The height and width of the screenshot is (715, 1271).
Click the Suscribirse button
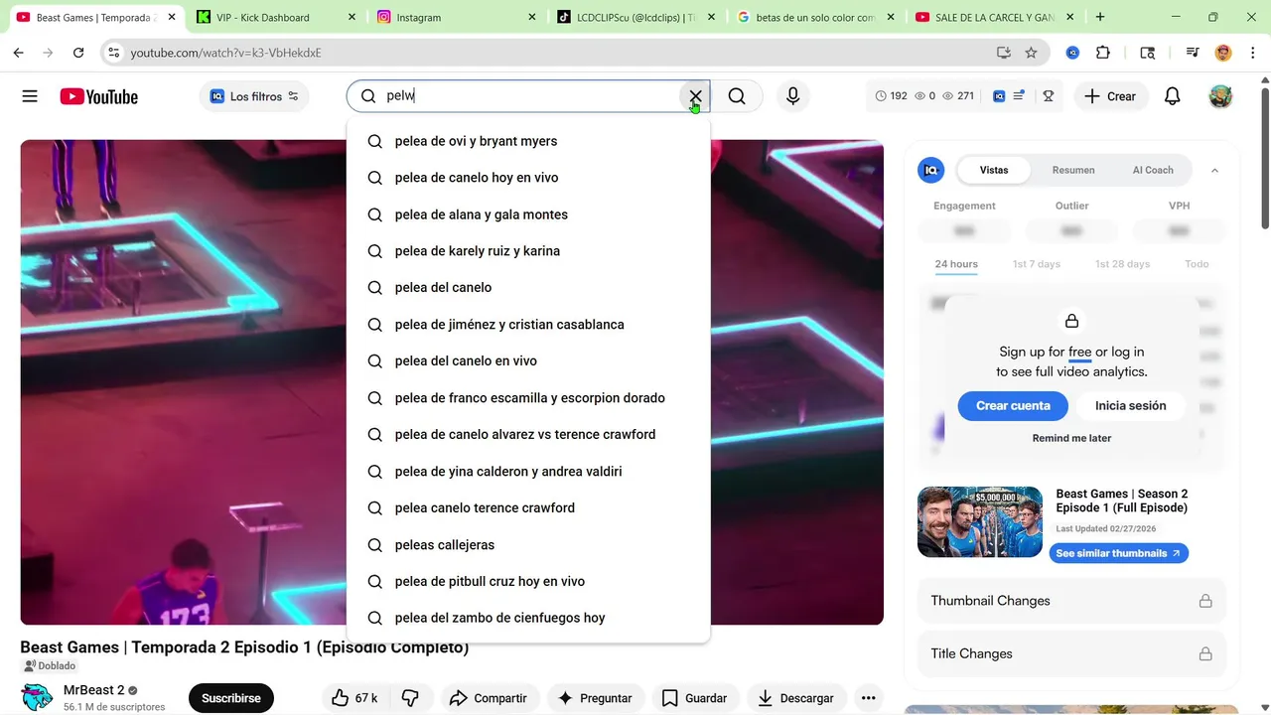click(x=231, y=698)
